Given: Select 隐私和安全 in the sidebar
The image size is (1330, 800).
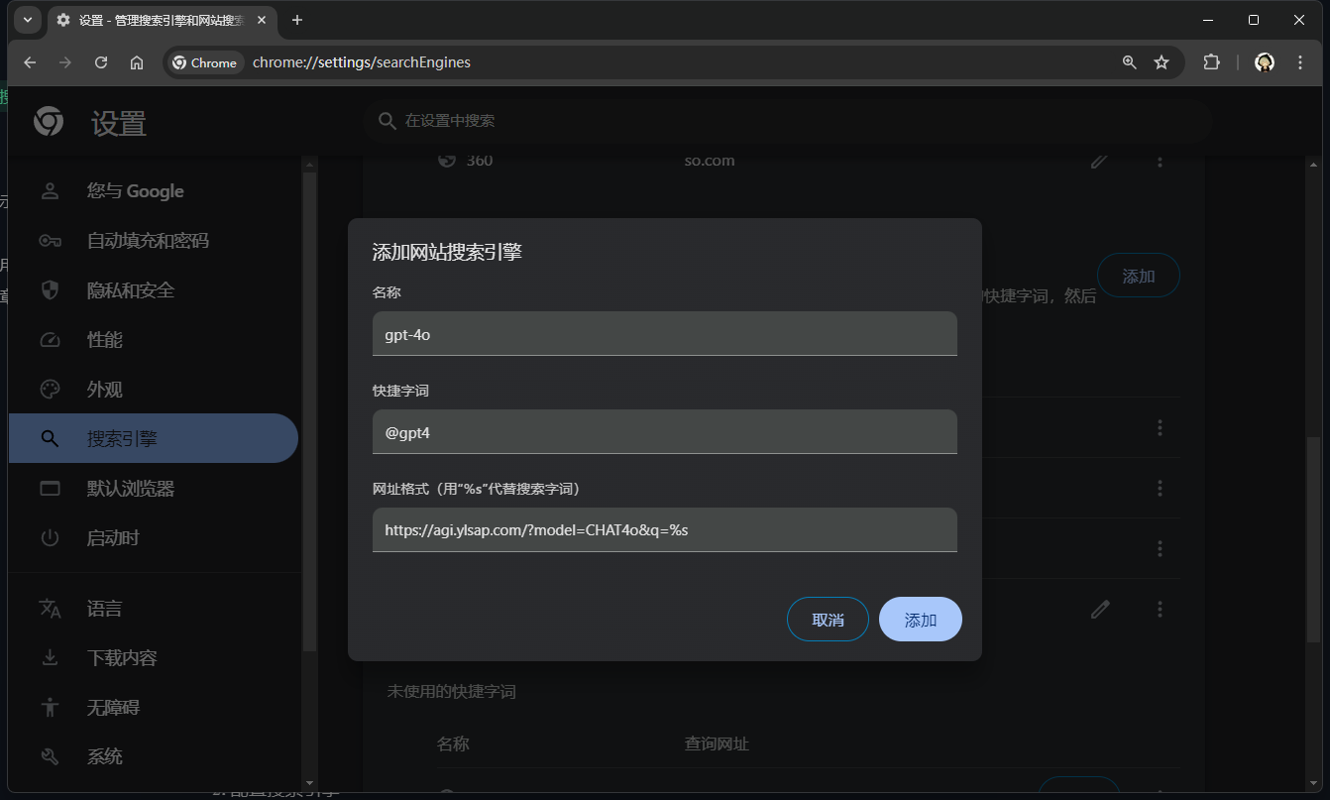Looking at the screenshot, I should tap(131, 290).
